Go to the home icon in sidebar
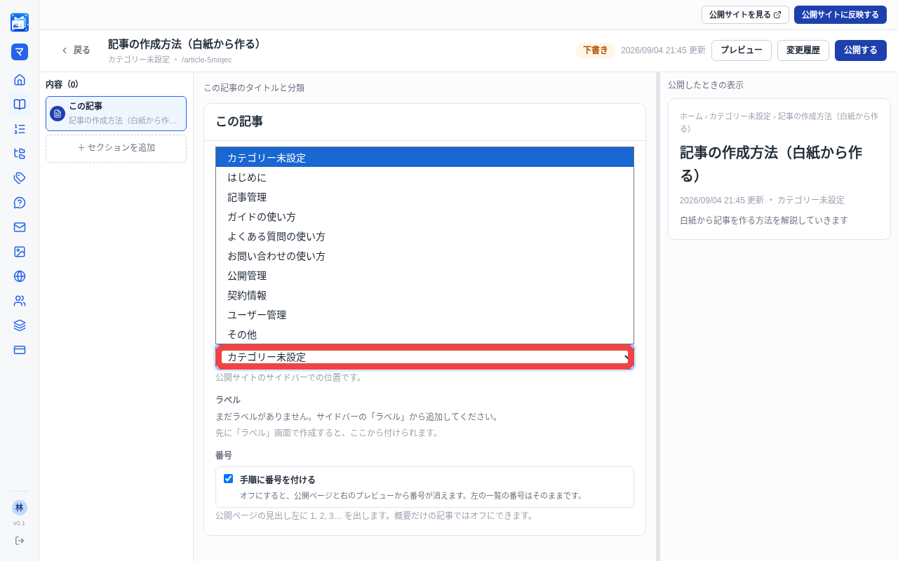The image size is (898, 561). [20, 80]
